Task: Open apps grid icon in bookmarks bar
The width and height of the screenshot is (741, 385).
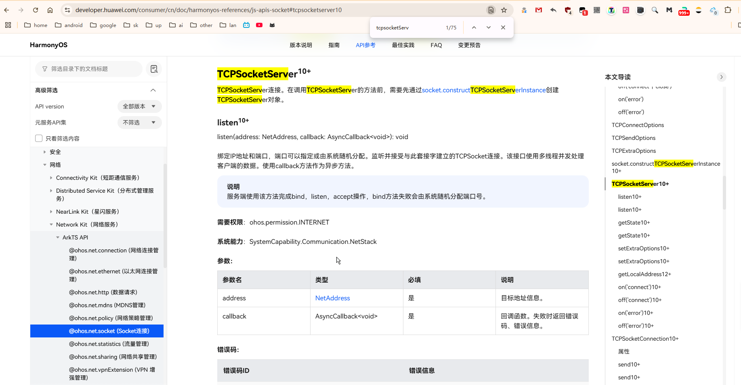Action: click(8, 25)
